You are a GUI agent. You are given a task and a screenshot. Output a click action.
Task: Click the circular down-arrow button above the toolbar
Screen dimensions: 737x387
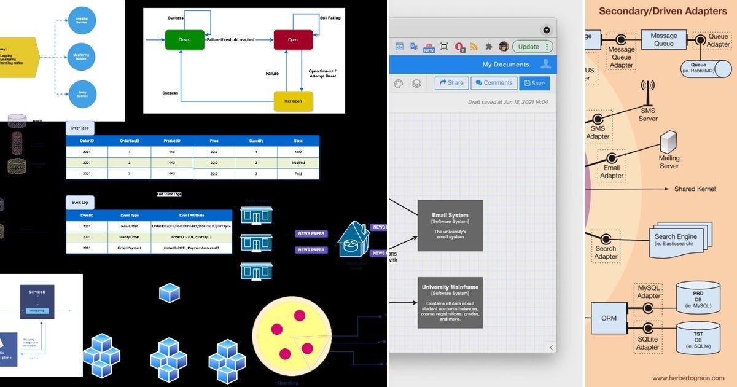click(547, 29)
